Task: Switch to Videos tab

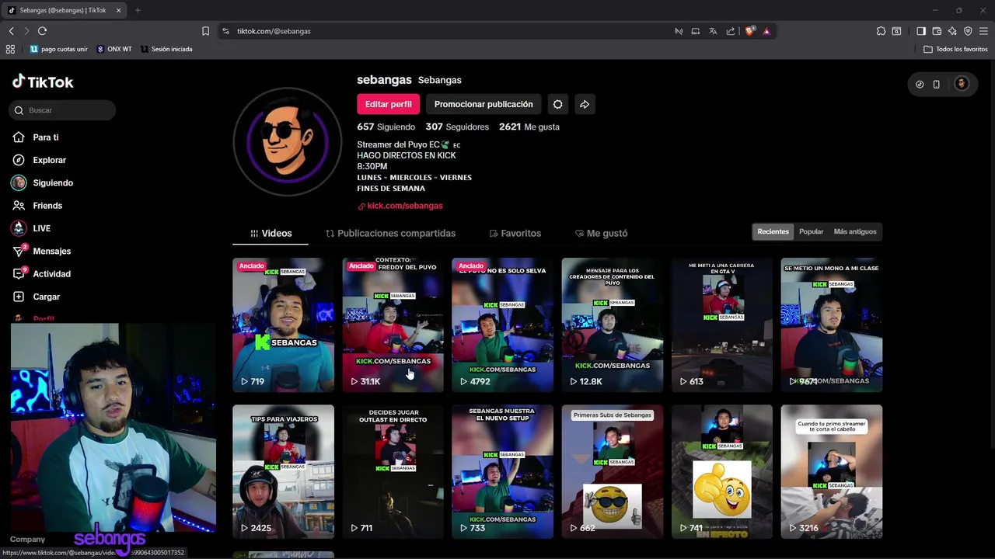Action: point(271,233)
